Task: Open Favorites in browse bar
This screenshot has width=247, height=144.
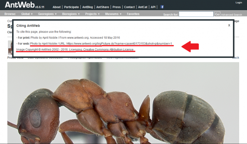Action: pyautogui.click(x=133, y=14)
